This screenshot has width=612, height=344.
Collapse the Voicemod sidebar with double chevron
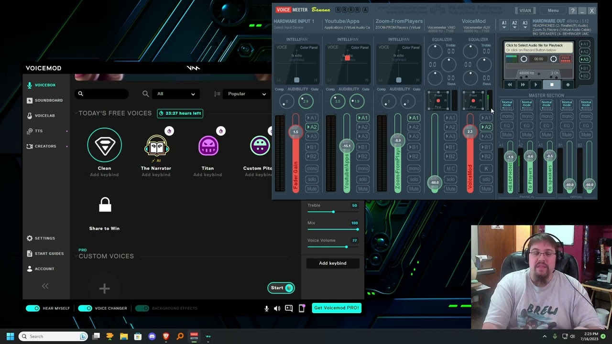(x=45, y=286)
